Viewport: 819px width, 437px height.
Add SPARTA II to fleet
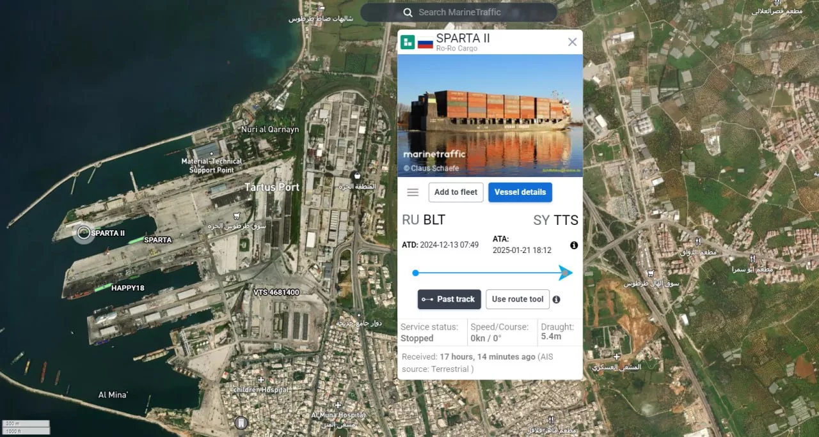point(456,192)
